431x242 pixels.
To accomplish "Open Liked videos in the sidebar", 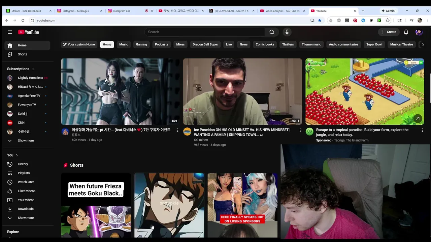I will pos(27,191).
